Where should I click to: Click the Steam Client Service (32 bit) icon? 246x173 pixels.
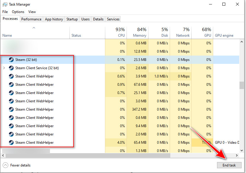(x=11, y=68)
